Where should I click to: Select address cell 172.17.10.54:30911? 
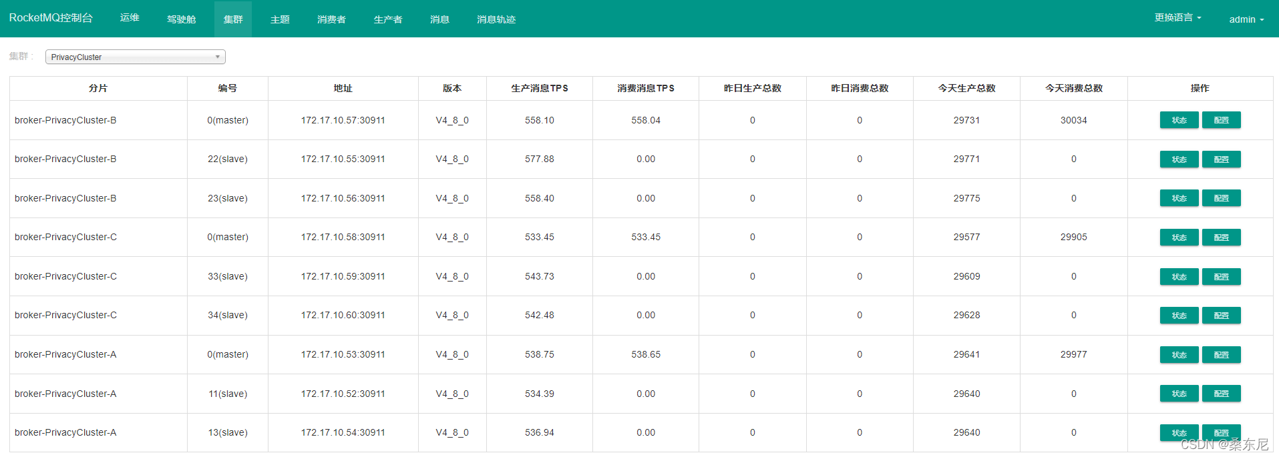pos(343,432)
